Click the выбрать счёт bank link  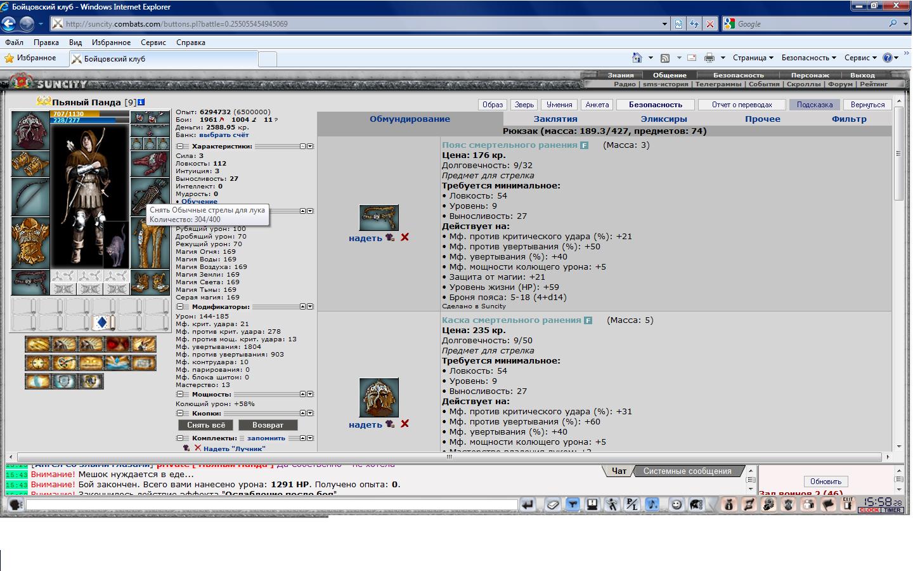[224, 135]
